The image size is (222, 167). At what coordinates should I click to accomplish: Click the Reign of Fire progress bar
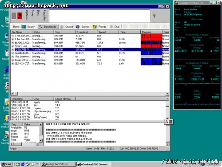[151, 60]
